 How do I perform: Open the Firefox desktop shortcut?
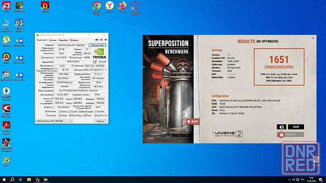click(x=123, y=7)
